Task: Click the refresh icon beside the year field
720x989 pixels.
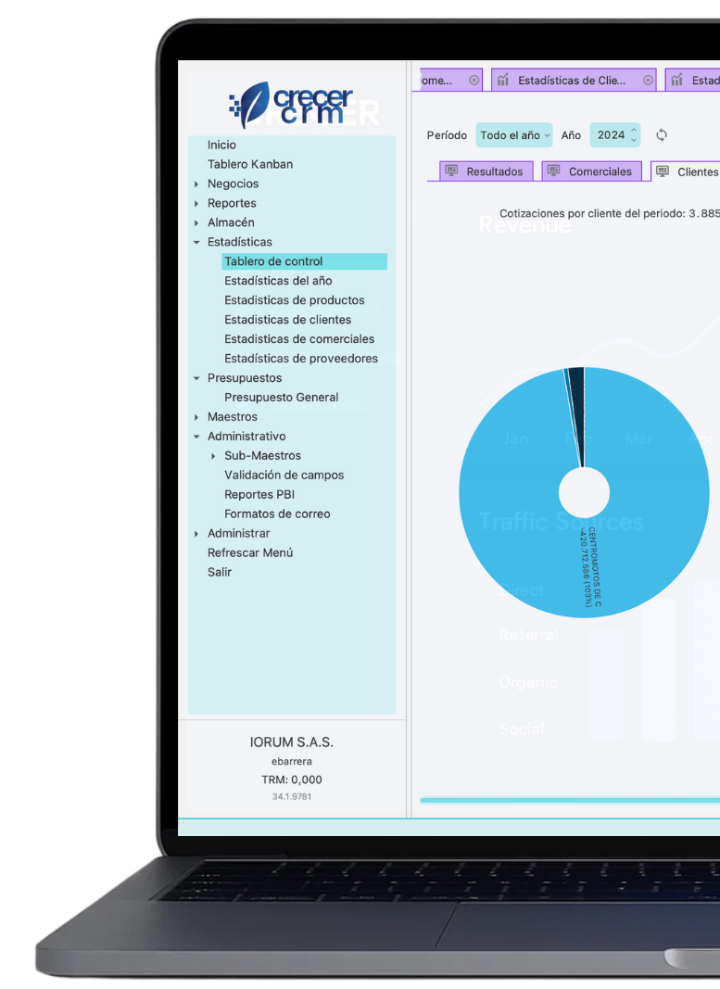Action: pyautogui.click(x=662, y=135)
